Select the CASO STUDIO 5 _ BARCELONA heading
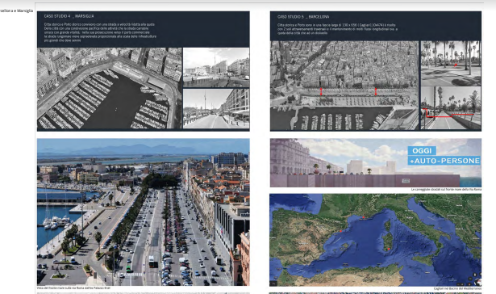 tap(303, 17)
